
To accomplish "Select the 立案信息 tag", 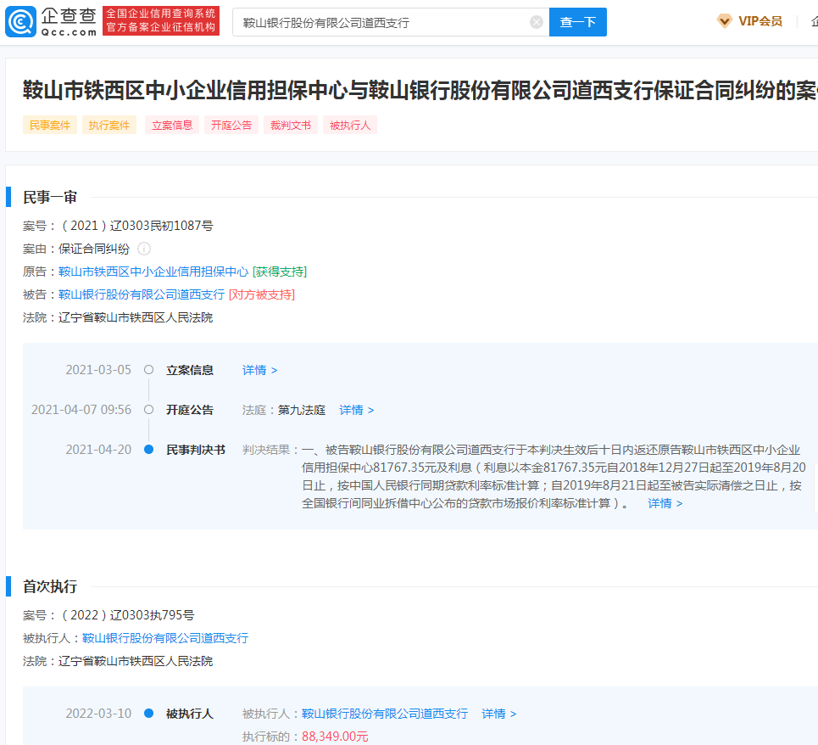I will pyautogui.click(x=172, y=126).
